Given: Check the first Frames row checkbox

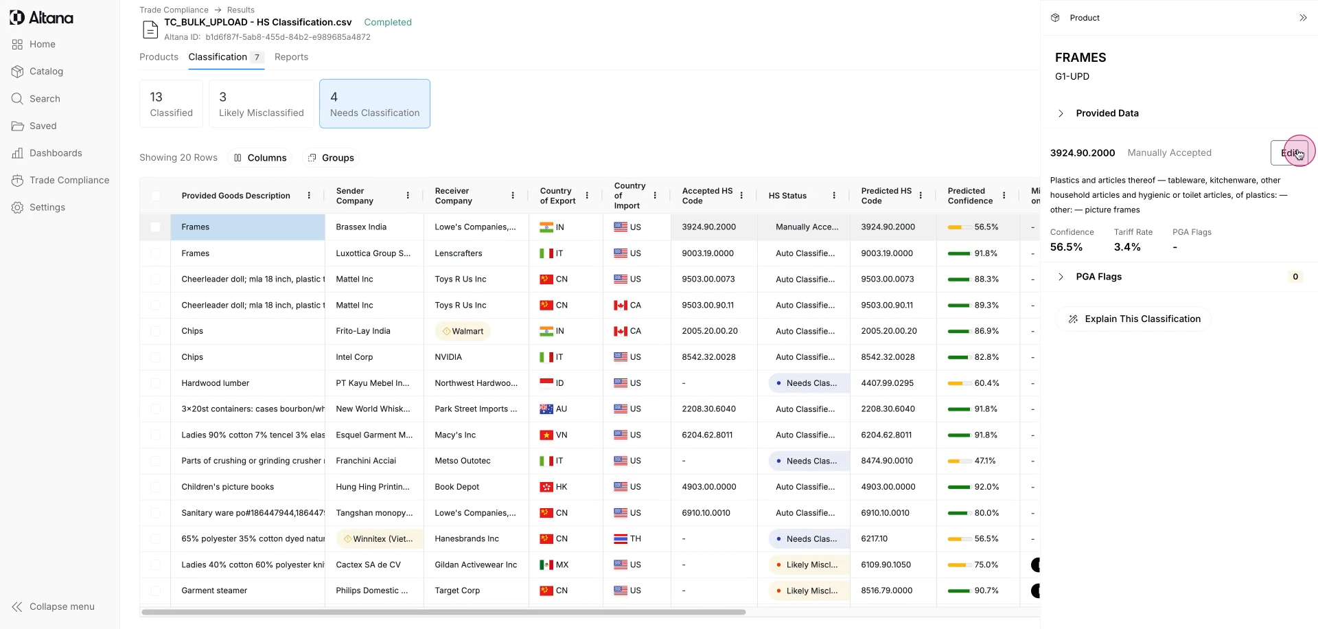Looking at the screenshot, I should click(x=156, y=227).
